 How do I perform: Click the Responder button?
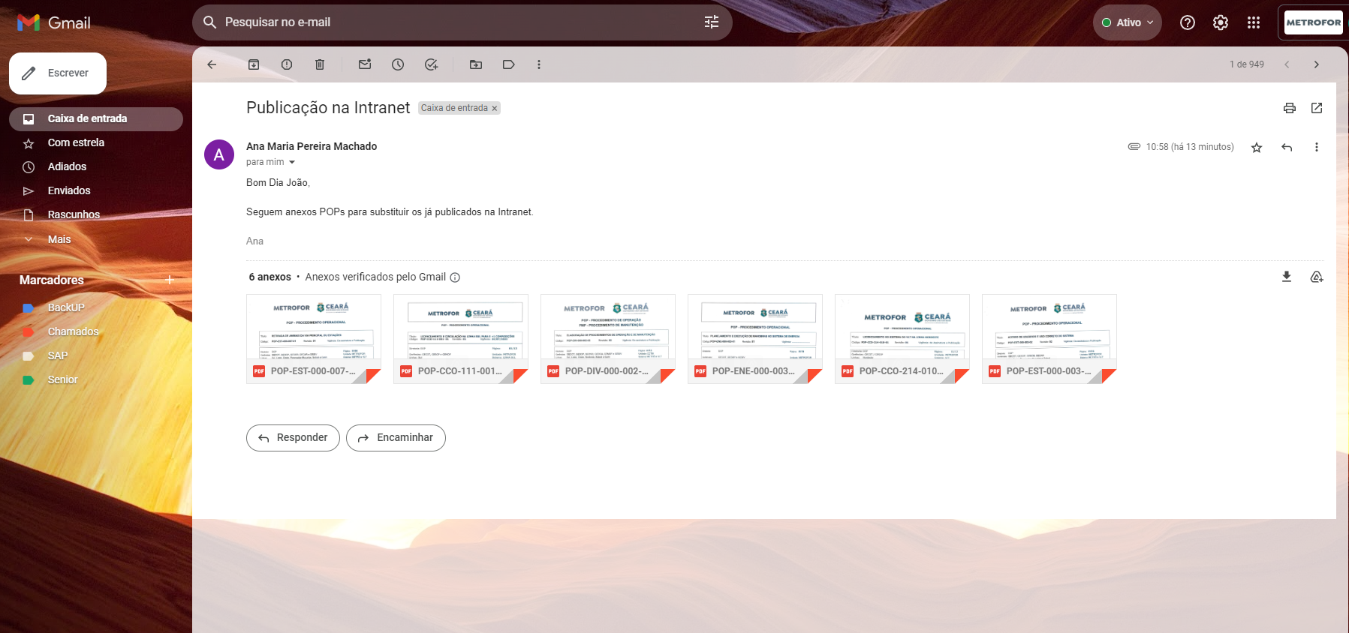pyautogui.click(x=293, y=438)
